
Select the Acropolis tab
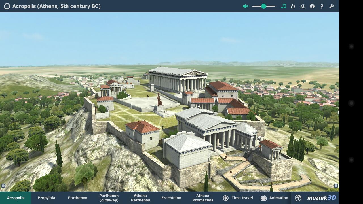pos(16,198)
